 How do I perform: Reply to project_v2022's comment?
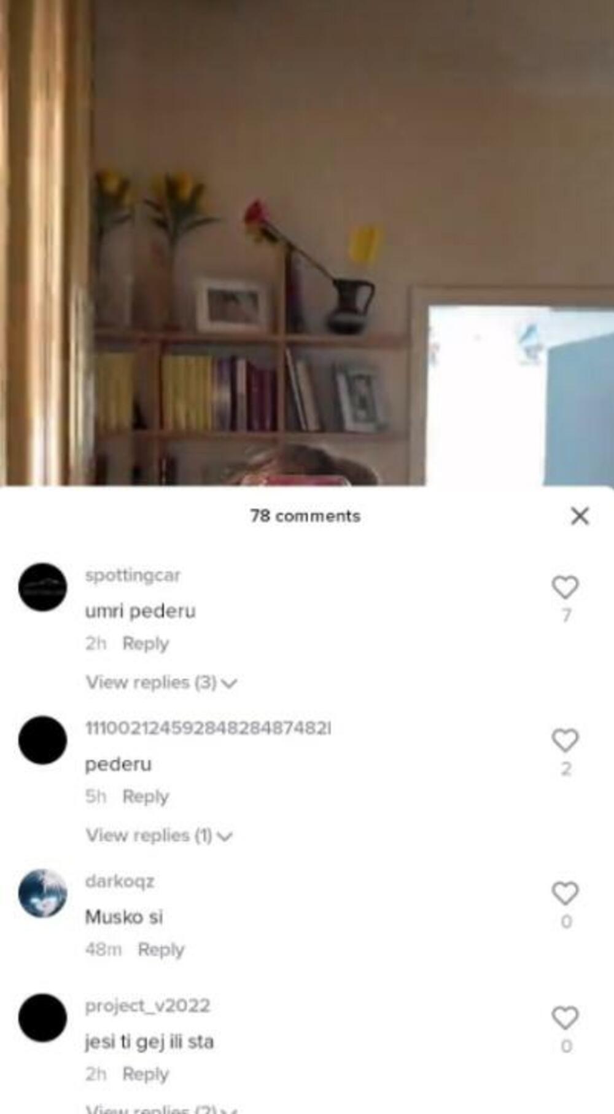pyautogui.click(x=146, y=1074)
